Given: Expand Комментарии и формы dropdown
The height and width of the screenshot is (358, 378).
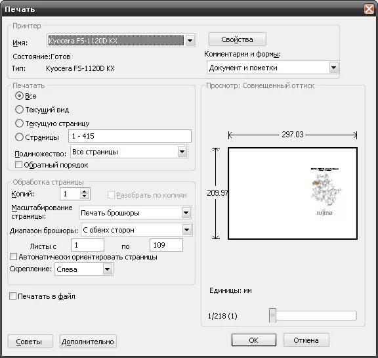Looking at the screenshot, I should [334, 68].
